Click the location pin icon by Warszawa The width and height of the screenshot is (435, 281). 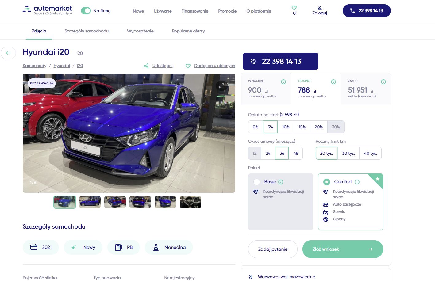coord(251,277)
